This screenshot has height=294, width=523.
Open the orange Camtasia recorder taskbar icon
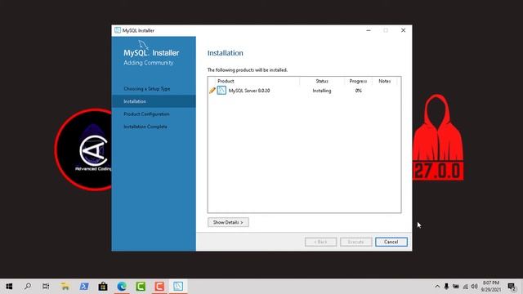pyautogui.click(x=159, y=287)
